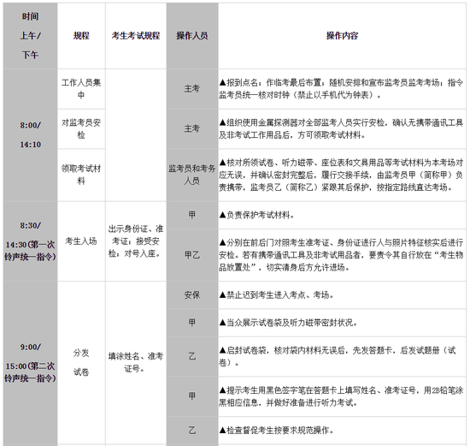Click text ▲当众展示试卷袋及听力磁带
The width and height of the screenshot is (470, 446).
288,323
